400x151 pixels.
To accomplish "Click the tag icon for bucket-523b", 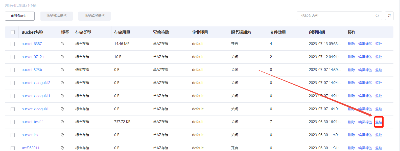I will (62, 70).
